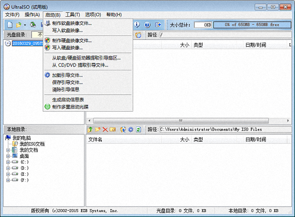Choose 制作多重启动光碟 menu entry
Viewport: 295px width, 217px height.
coord(88,107)
